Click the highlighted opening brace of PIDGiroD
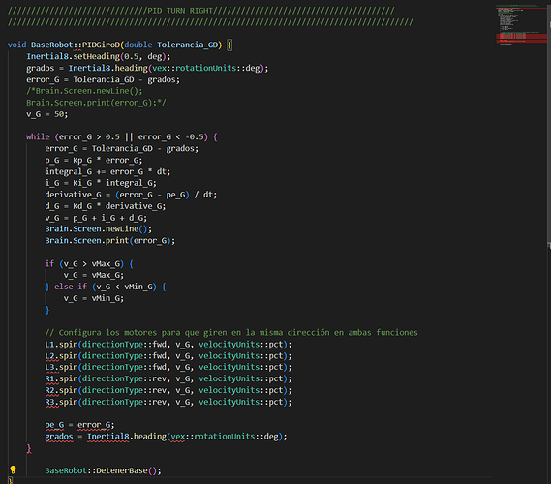Viewport: 551px width, 484px height. [x=230, y=45]
